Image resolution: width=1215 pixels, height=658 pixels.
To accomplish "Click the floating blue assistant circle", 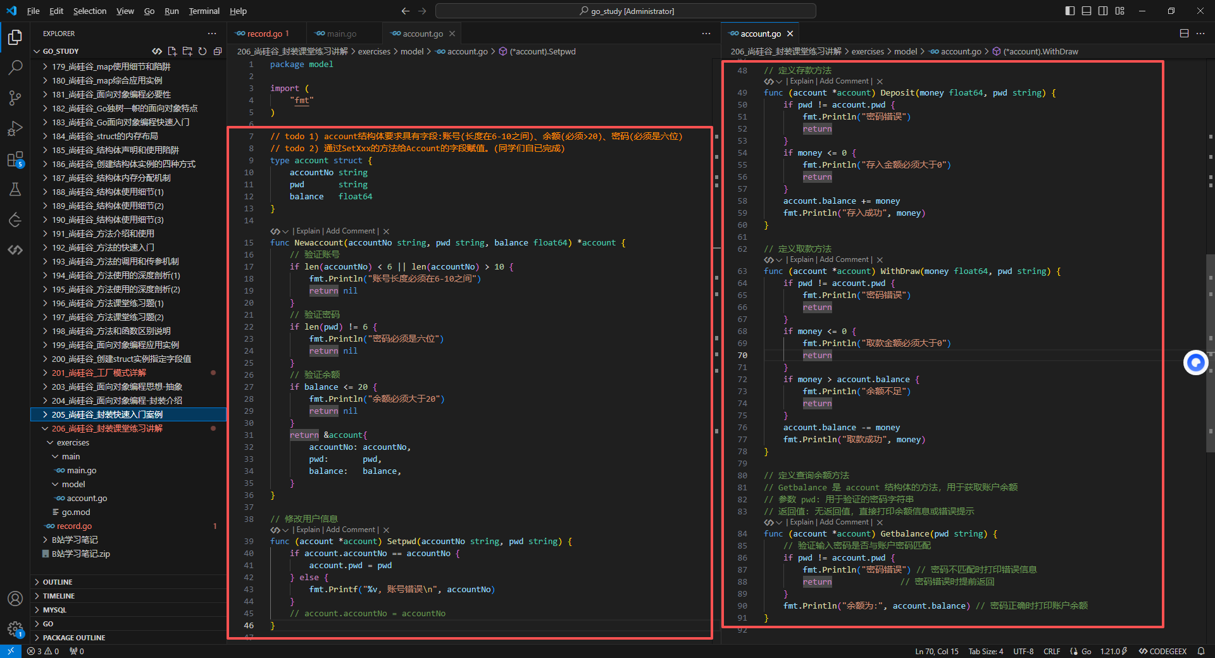I will (x=1196, y=363).
